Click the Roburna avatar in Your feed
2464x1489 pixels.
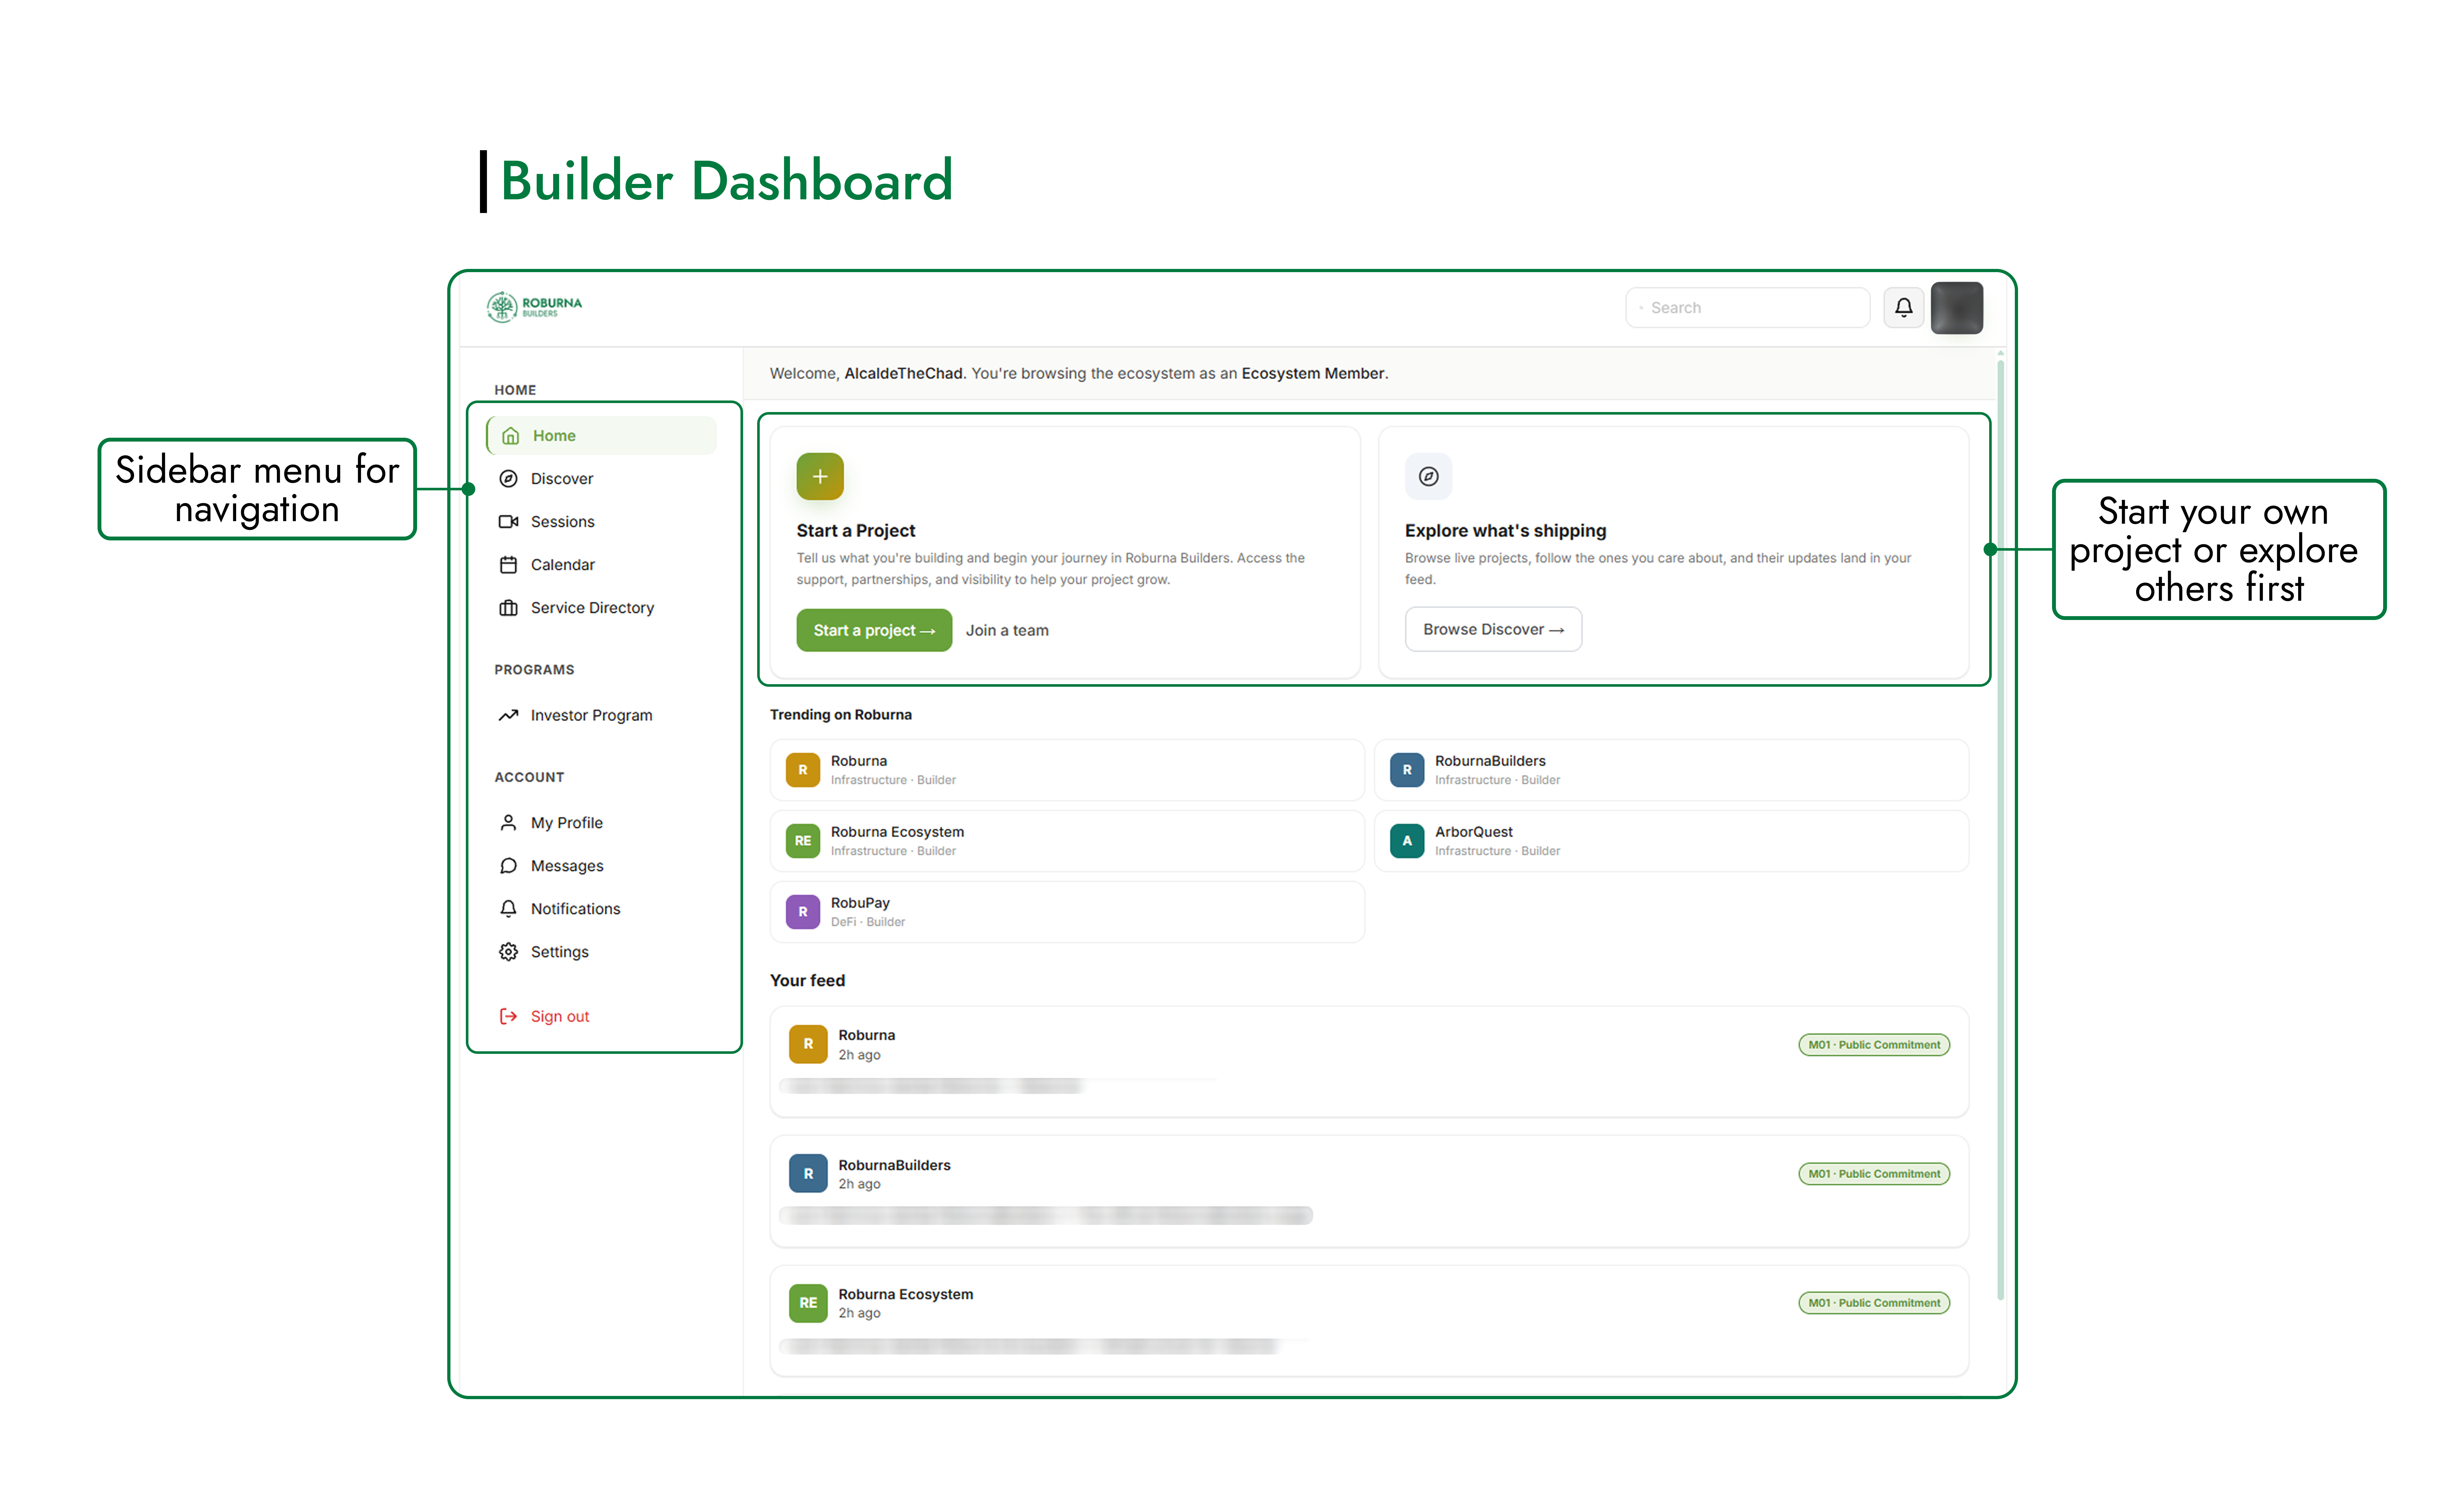(808, 1044)
